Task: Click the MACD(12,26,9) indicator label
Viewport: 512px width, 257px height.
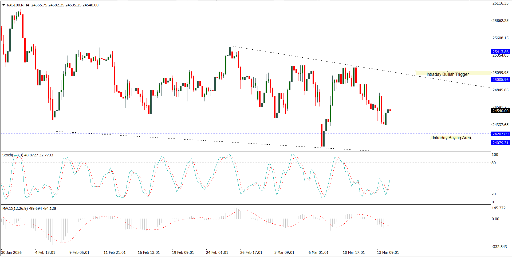Action: pos(15,208)
